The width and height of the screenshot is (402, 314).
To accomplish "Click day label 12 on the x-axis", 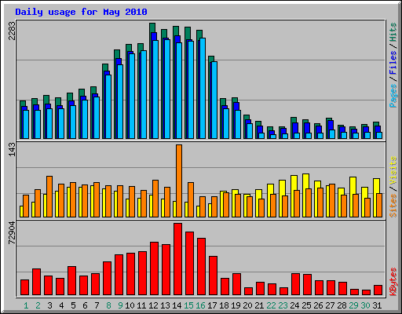I will (153, 305).
